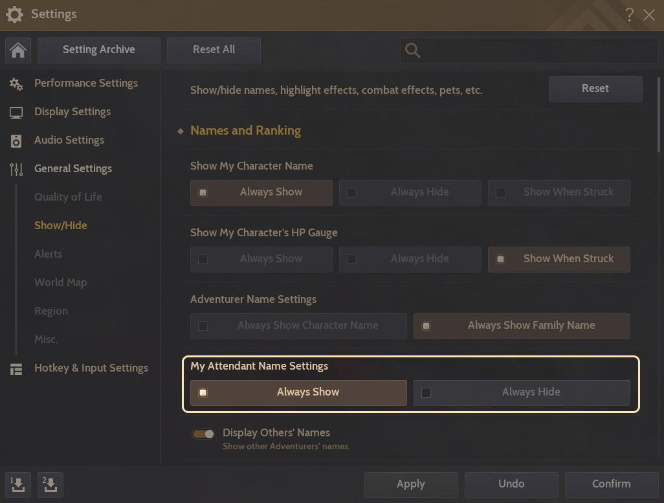Viewport: 664px width, 503px height.
Task: Click the search magnifier icon
Action: tap(412, 50)
